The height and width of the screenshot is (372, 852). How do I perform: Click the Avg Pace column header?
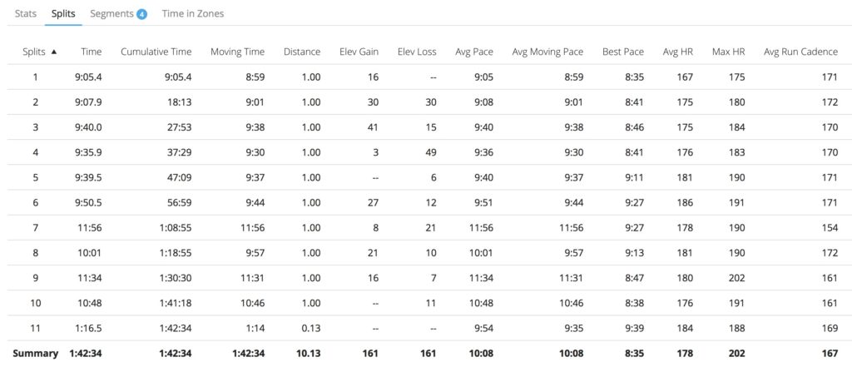pyautogui.click(x=474, y=52)
